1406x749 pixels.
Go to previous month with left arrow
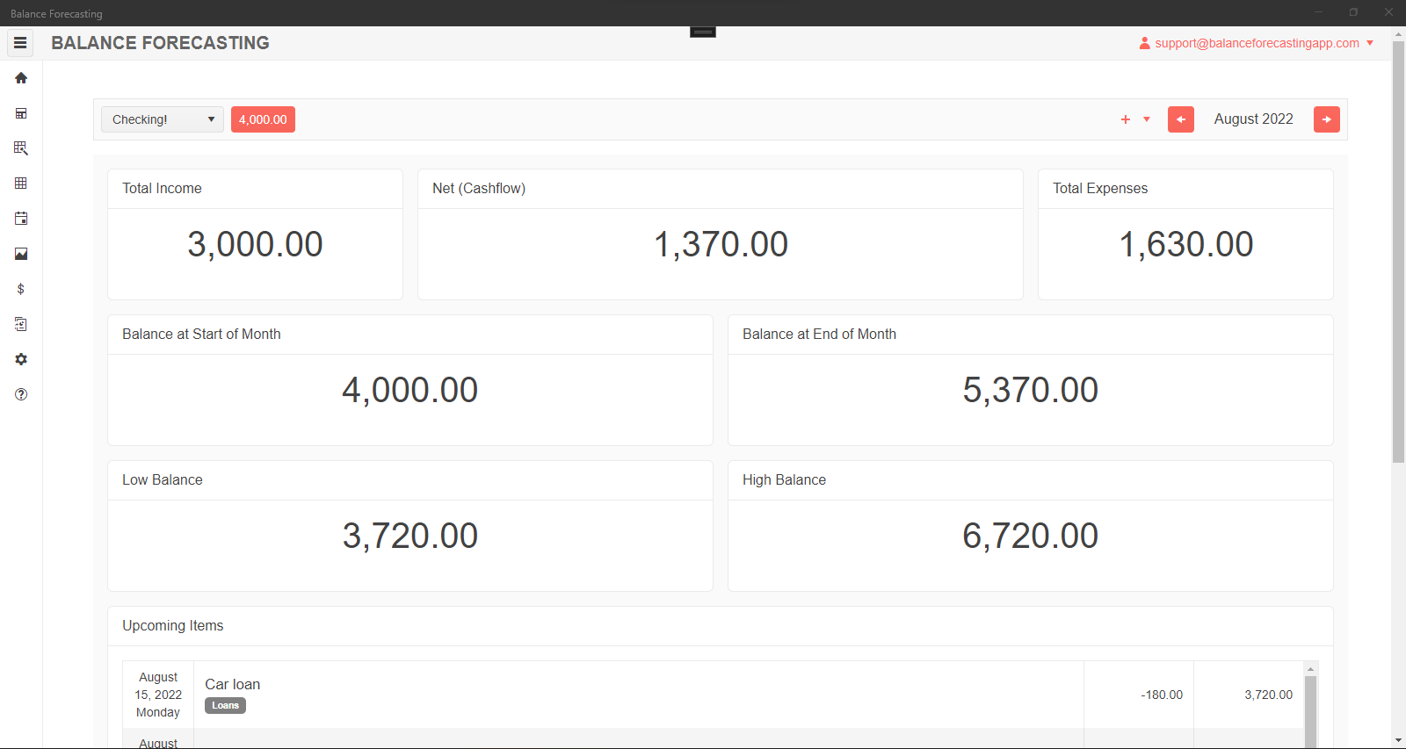(1181, 119)
